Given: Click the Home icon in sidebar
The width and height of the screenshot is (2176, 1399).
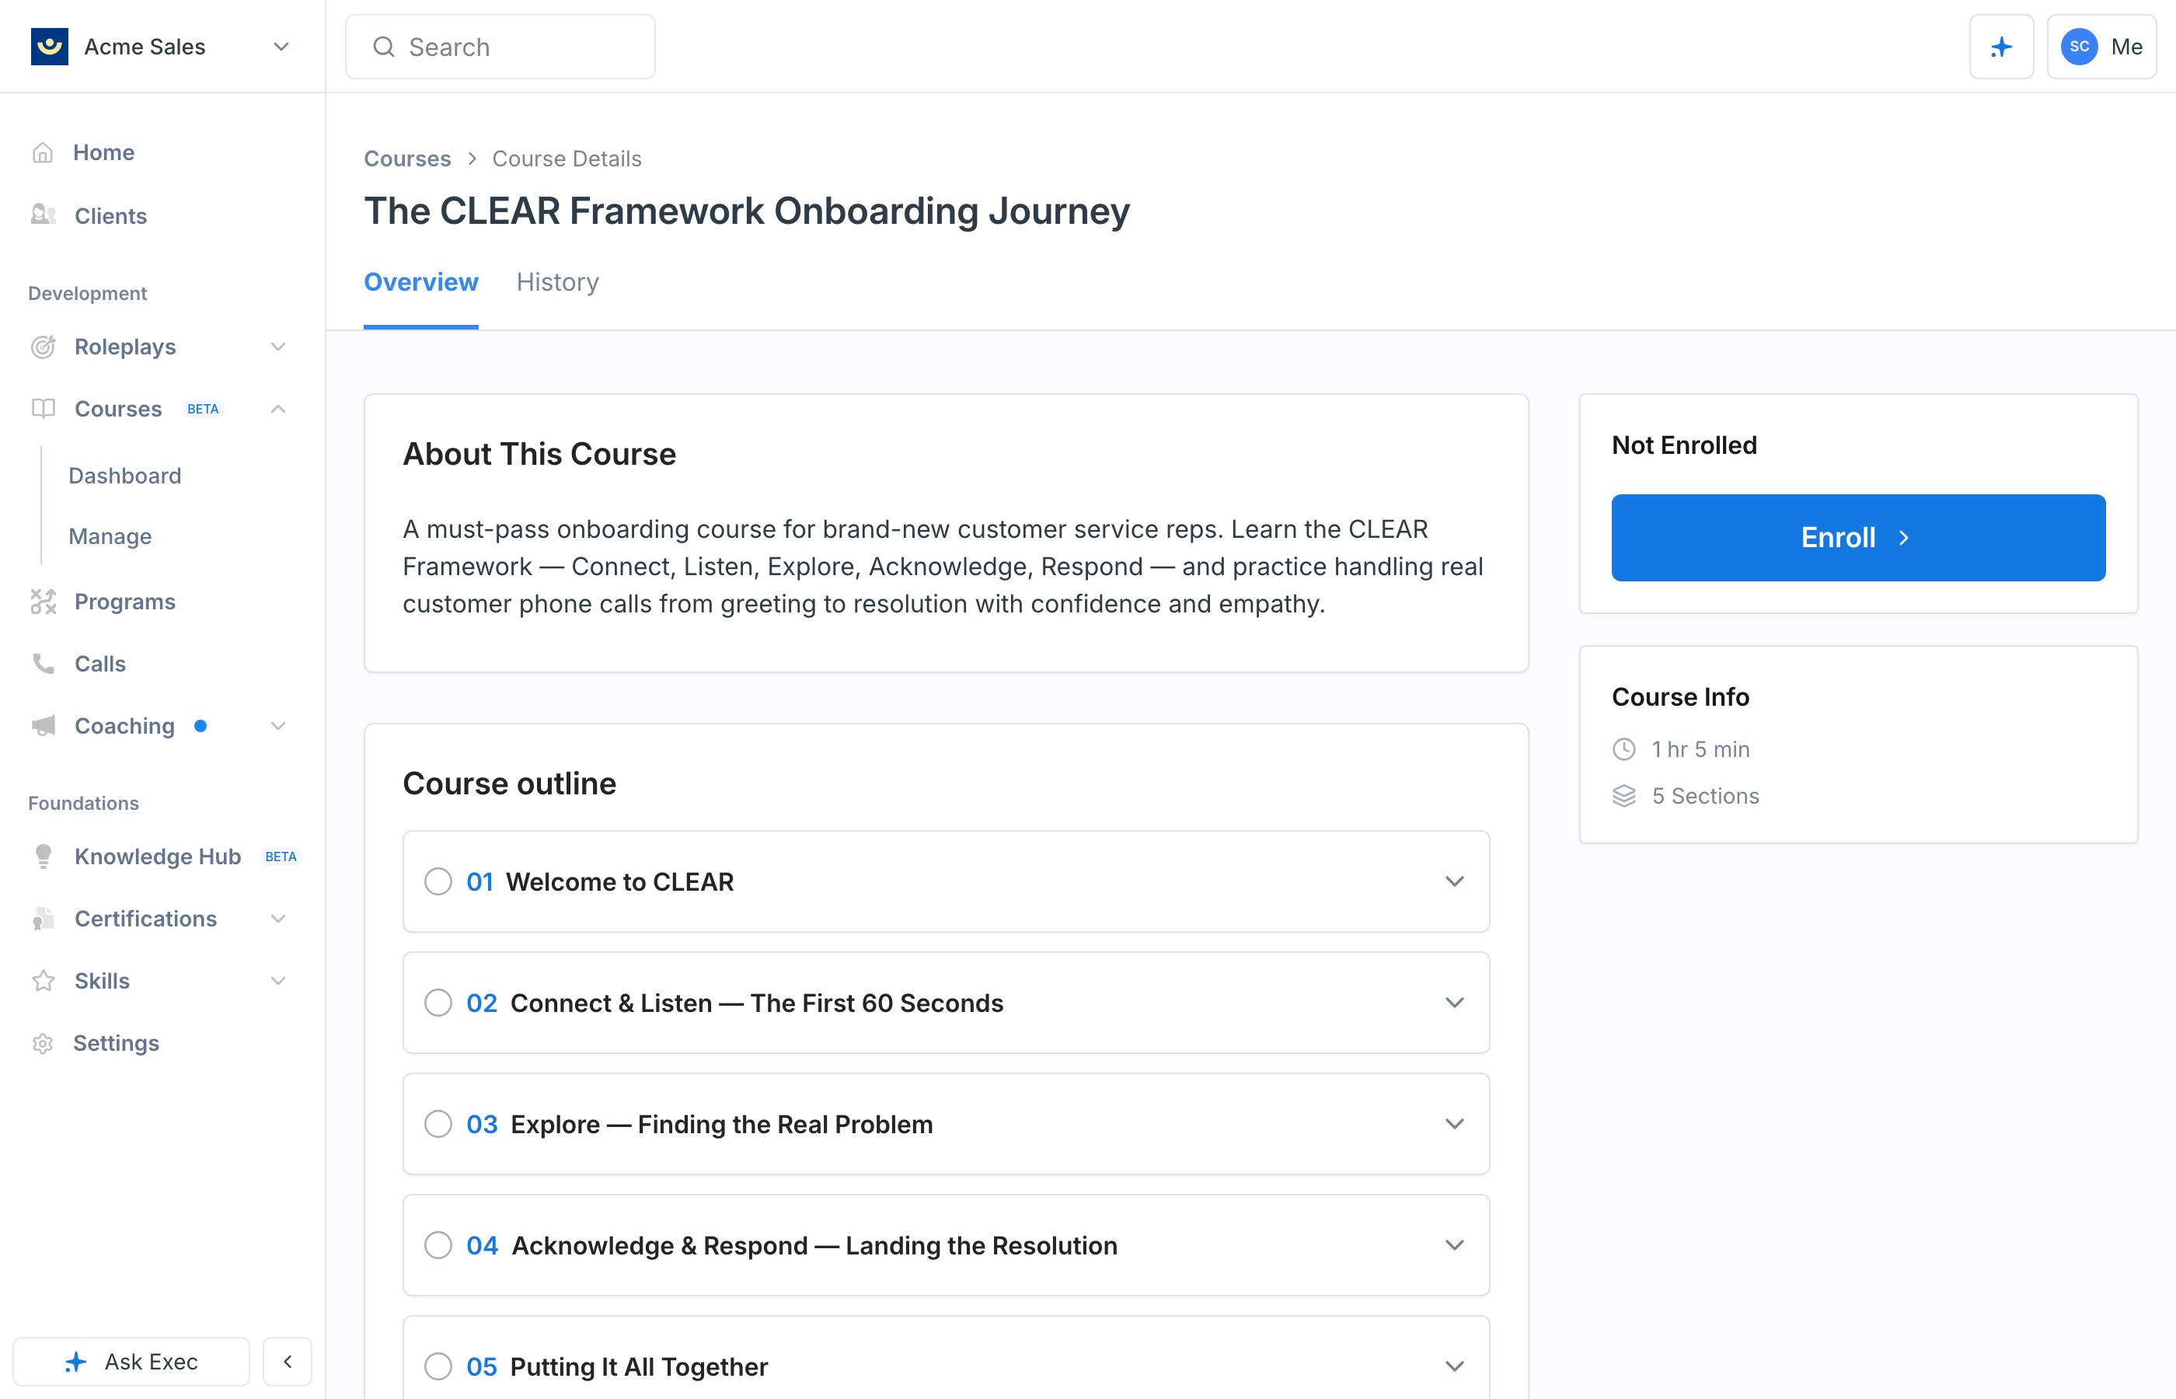Looking at the screenshot, I should (x=43, y=152).
